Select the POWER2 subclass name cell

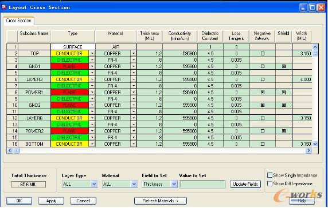click(34, 131)
